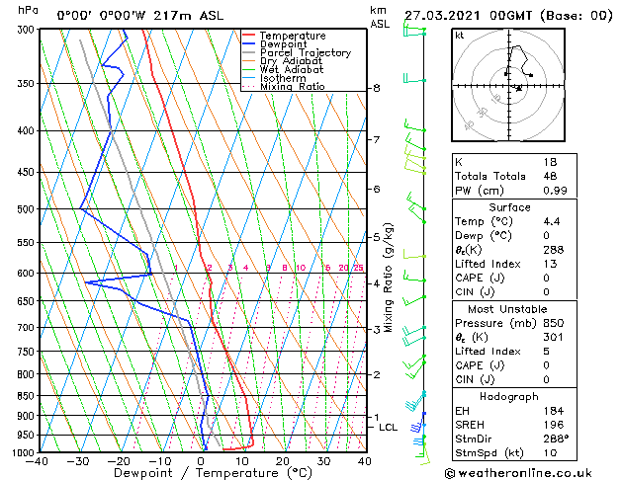Viewport: 622px width, 480px height.
Task: Click the PW (cm) value 0.99
Action: point(555,190)
